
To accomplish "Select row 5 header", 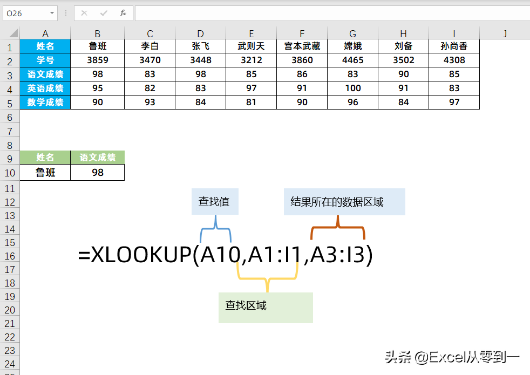I will point(10,103).
